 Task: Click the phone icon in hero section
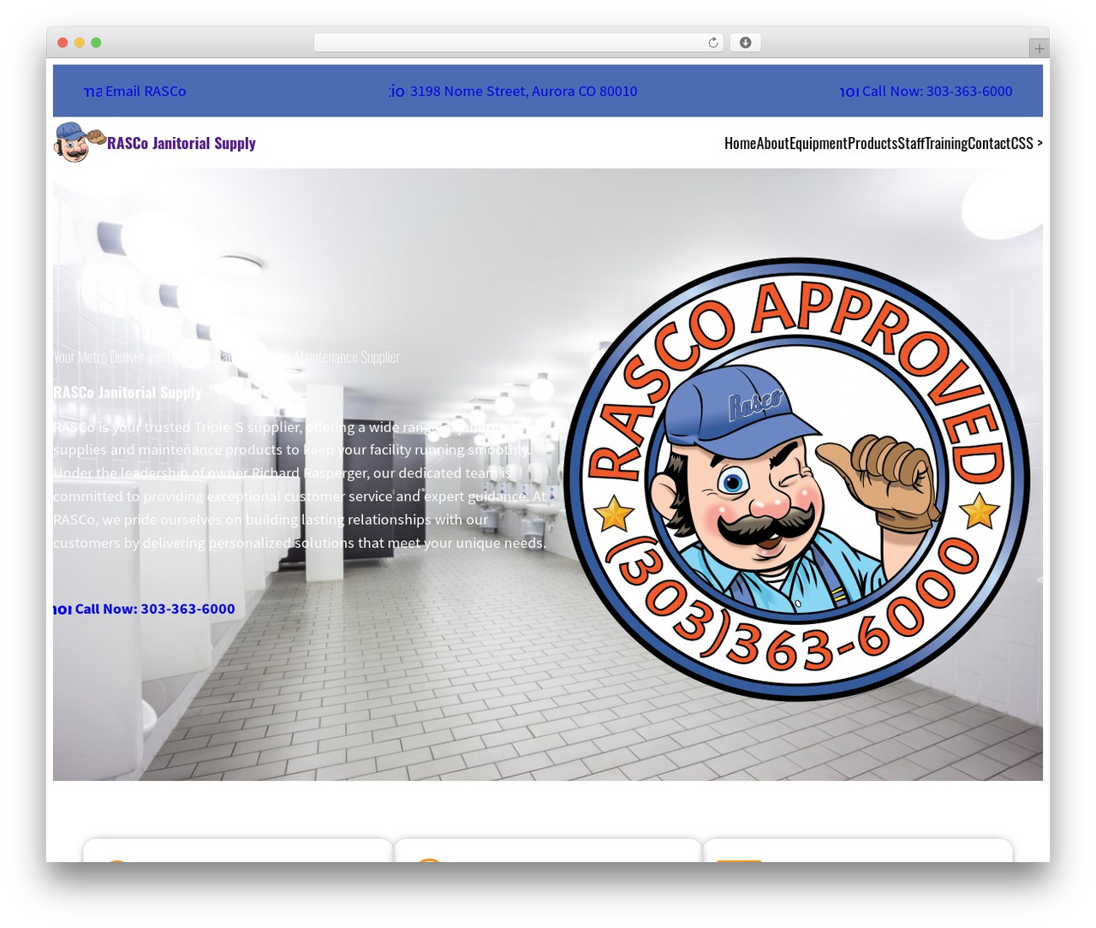(63, 610)
